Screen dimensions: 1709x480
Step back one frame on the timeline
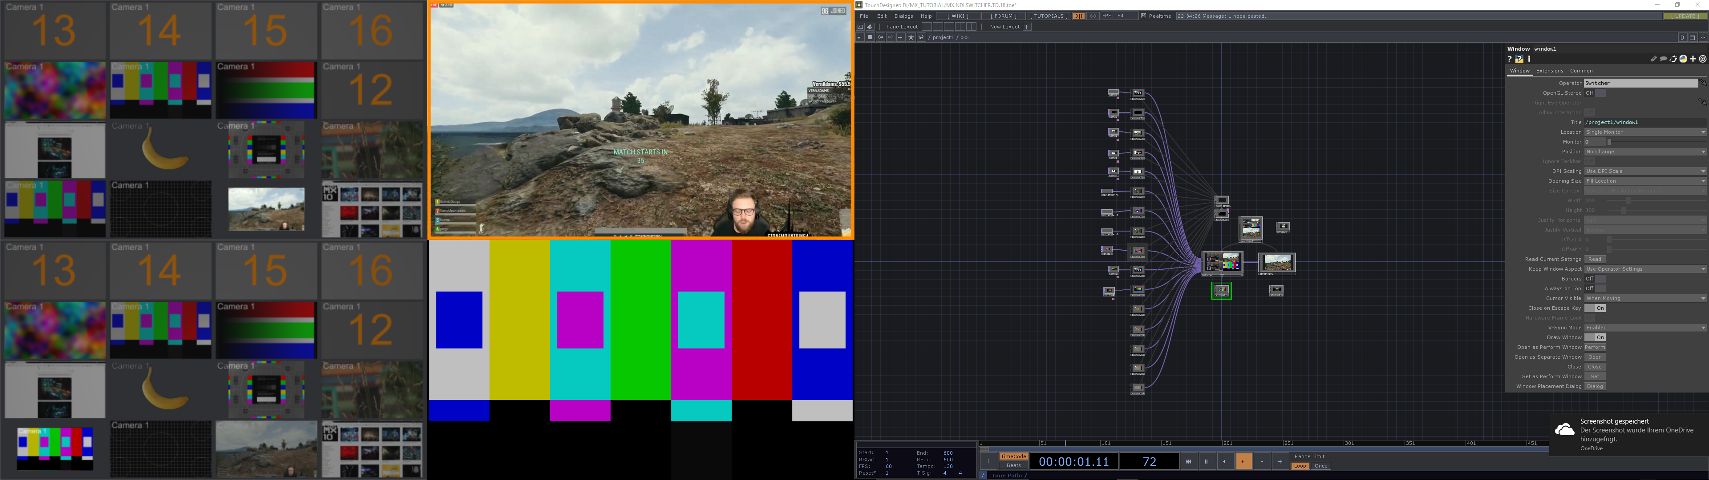point(1225,461)
